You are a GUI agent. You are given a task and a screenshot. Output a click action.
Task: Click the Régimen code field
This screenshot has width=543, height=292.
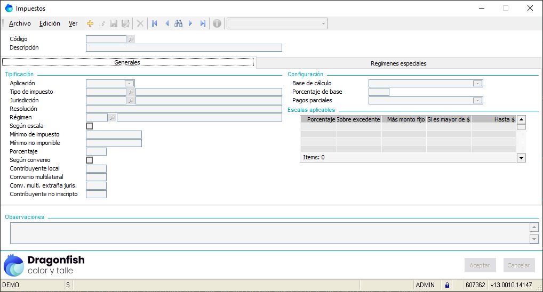tap(97, 118)
